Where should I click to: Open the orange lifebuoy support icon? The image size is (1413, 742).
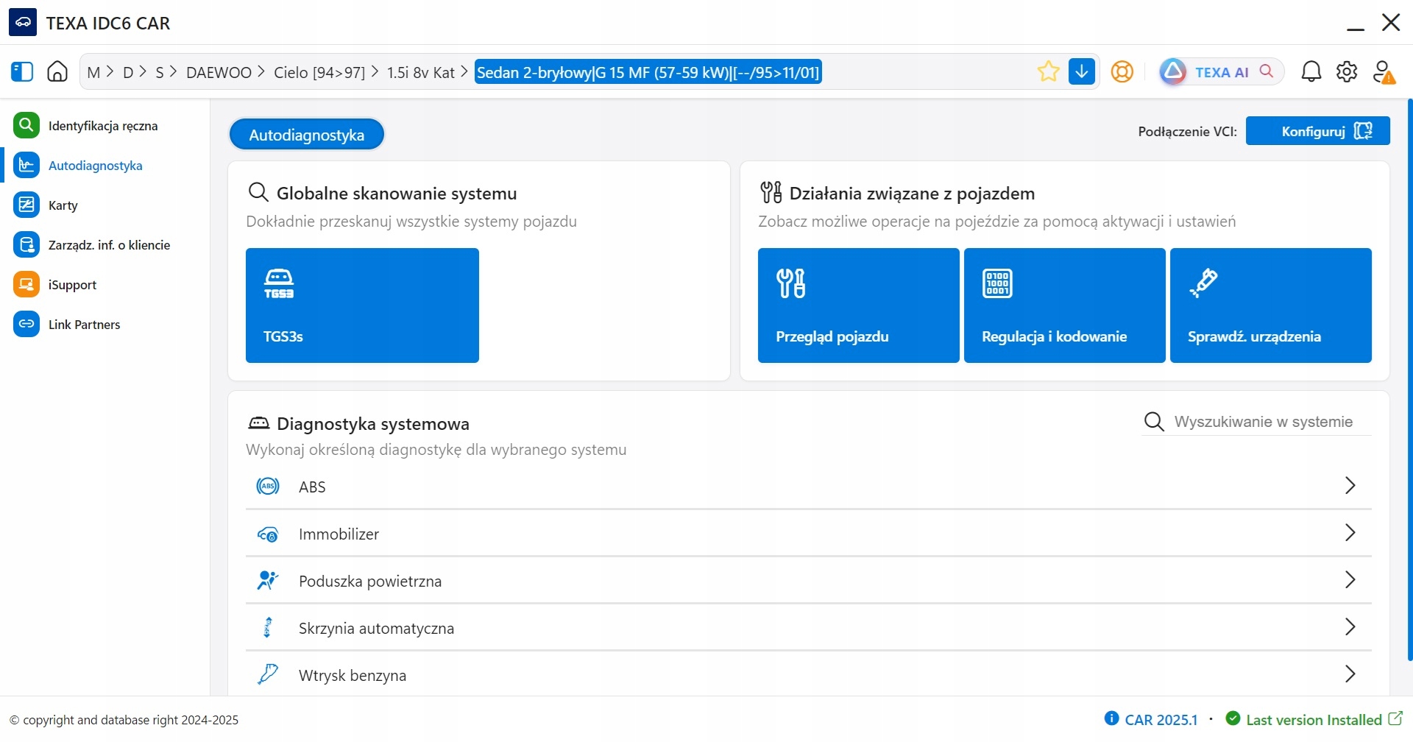[1122, 71]
